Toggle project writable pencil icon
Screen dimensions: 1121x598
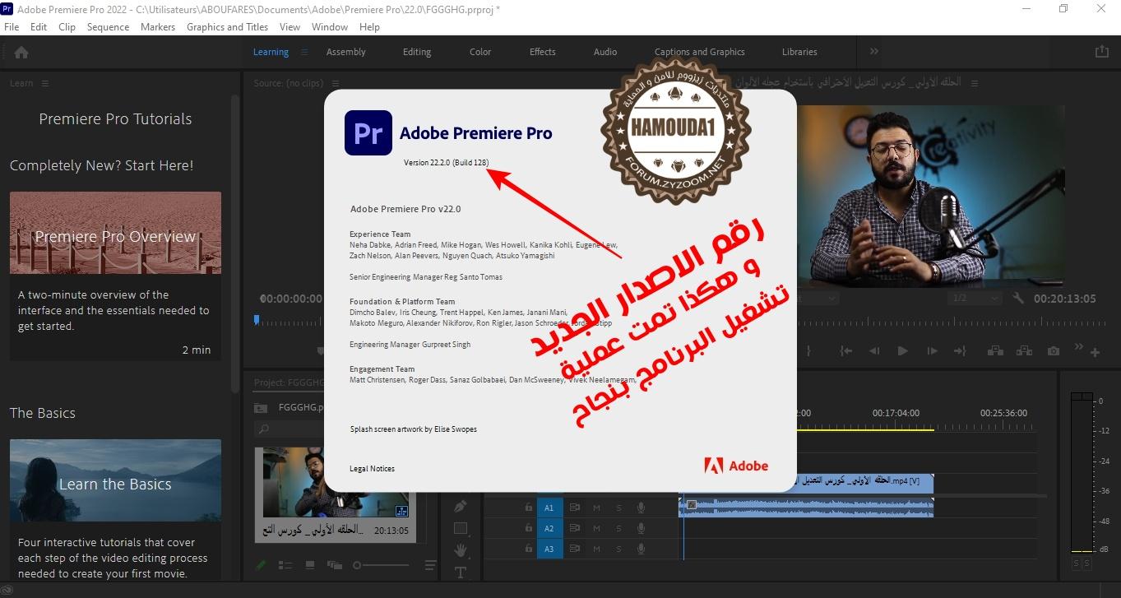[x=261, y=565]
